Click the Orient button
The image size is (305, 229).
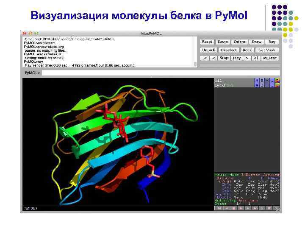point(239,42)
